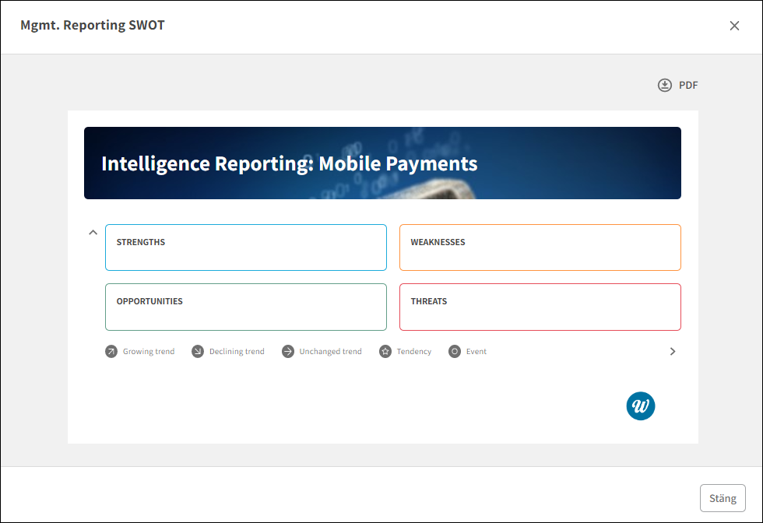Open the Threats box
The image size is (763, 523).
pyautogui.click(x=540, y=307)
